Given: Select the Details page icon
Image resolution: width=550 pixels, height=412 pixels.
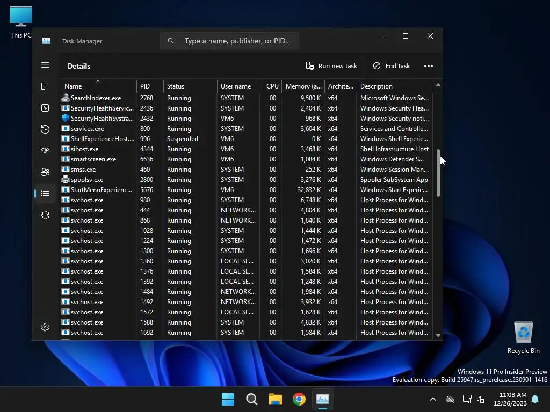Looking at the screenshot, I should click(x=45, y=193).
